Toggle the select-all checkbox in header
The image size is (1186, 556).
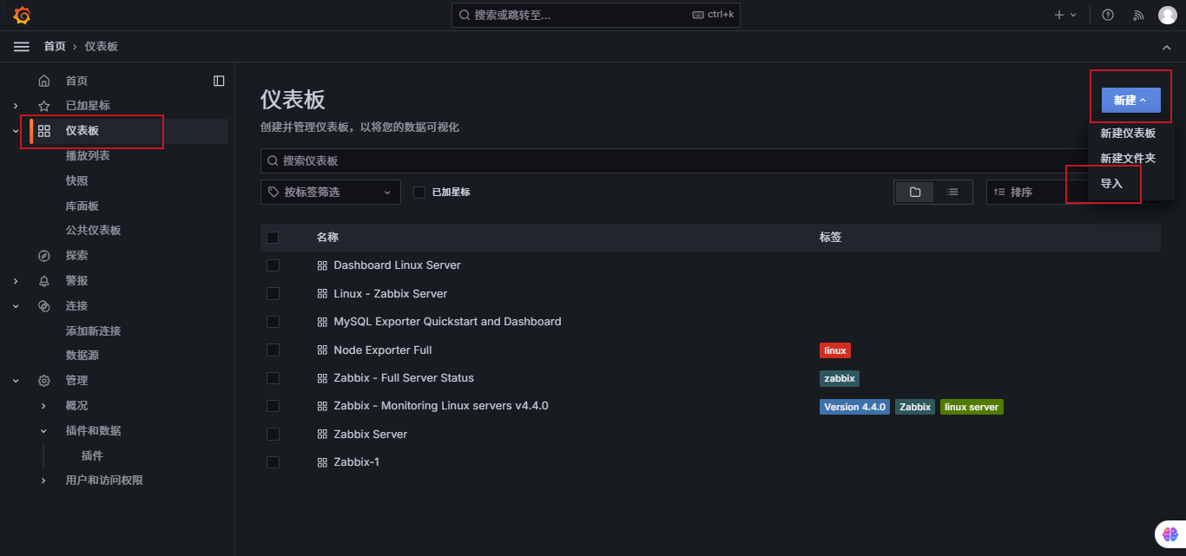[273, 238]
